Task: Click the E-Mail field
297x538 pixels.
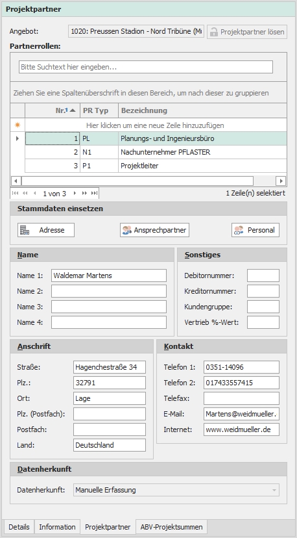Action: pos(241,414)
